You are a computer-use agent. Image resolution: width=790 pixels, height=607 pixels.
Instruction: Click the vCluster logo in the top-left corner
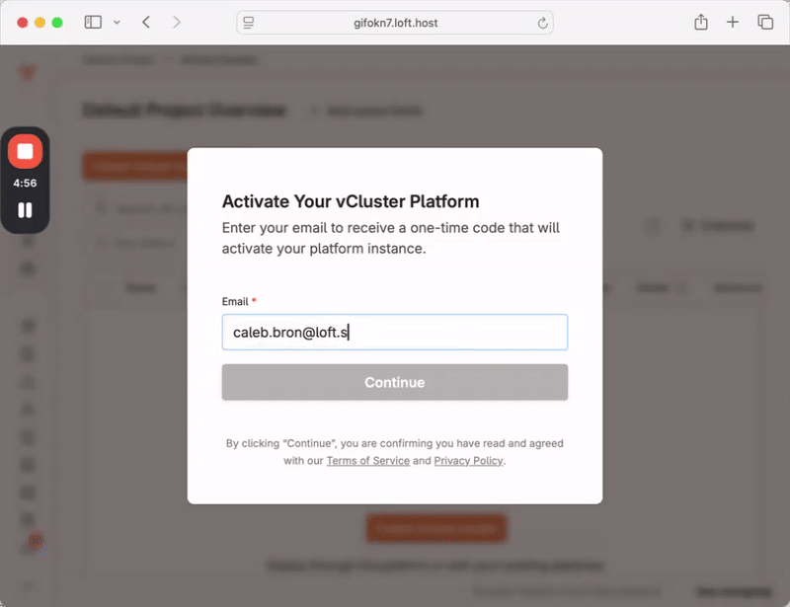[x=26, y=73]
